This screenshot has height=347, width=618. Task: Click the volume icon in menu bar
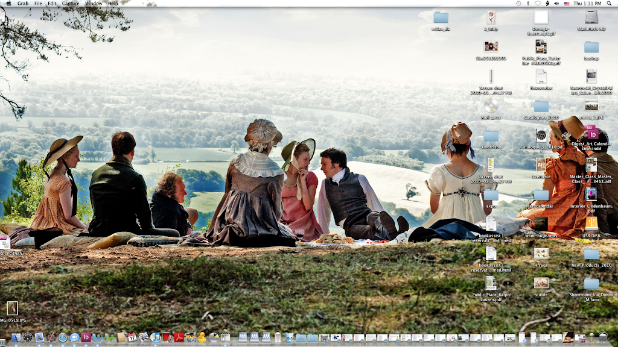tap(556, 3)
